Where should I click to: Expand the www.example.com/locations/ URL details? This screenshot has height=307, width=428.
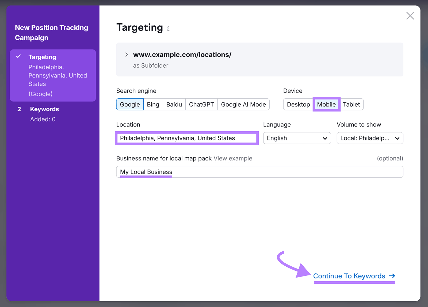127,55
